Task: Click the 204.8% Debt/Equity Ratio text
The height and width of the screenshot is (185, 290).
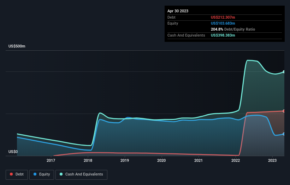Action: 233,29
